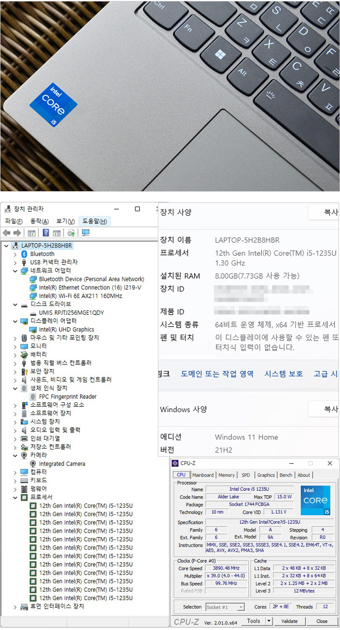Click the CPU-Z Validate button
This screenshot has height=630, width=340.
[289, 621]
